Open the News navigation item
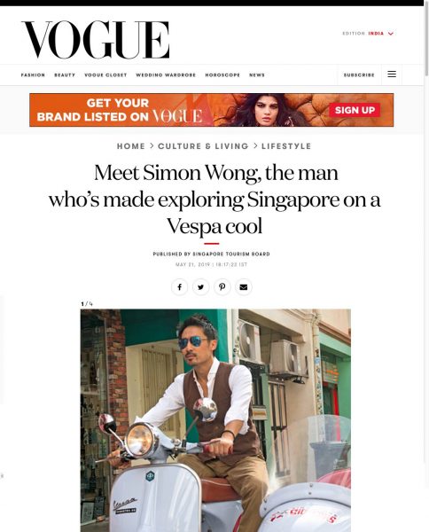This screenshot has height=532, width=429. click(x=257, y=75)
